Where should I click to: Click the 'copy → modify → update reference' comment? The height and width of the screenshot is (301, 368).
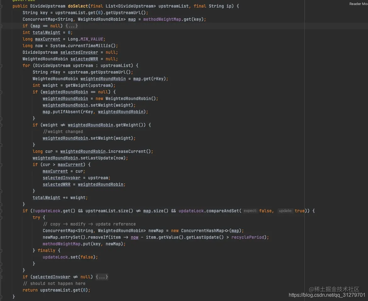[x=89, y=224]
